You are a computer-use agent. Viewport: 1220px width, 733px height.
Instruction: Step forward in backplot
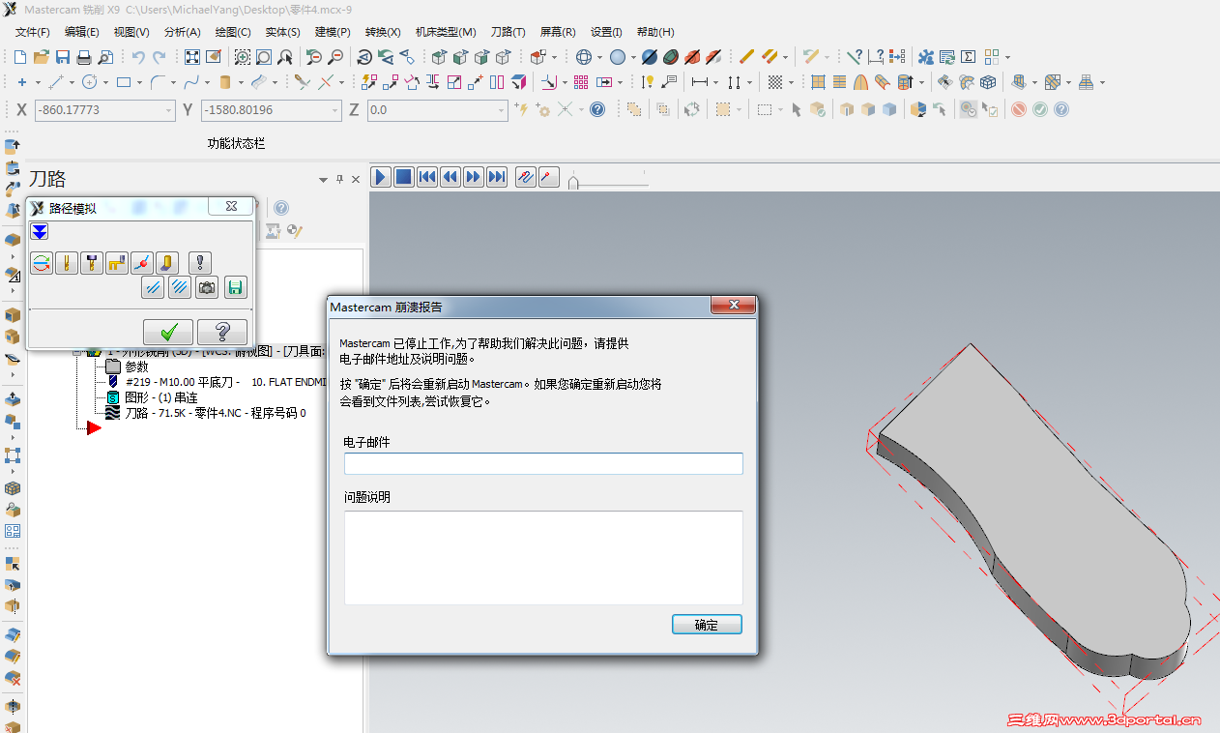coord(474,177)
